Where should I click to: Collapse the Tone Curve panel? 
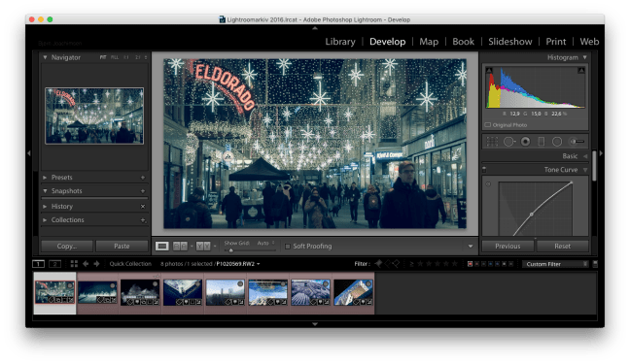point(585,170)
